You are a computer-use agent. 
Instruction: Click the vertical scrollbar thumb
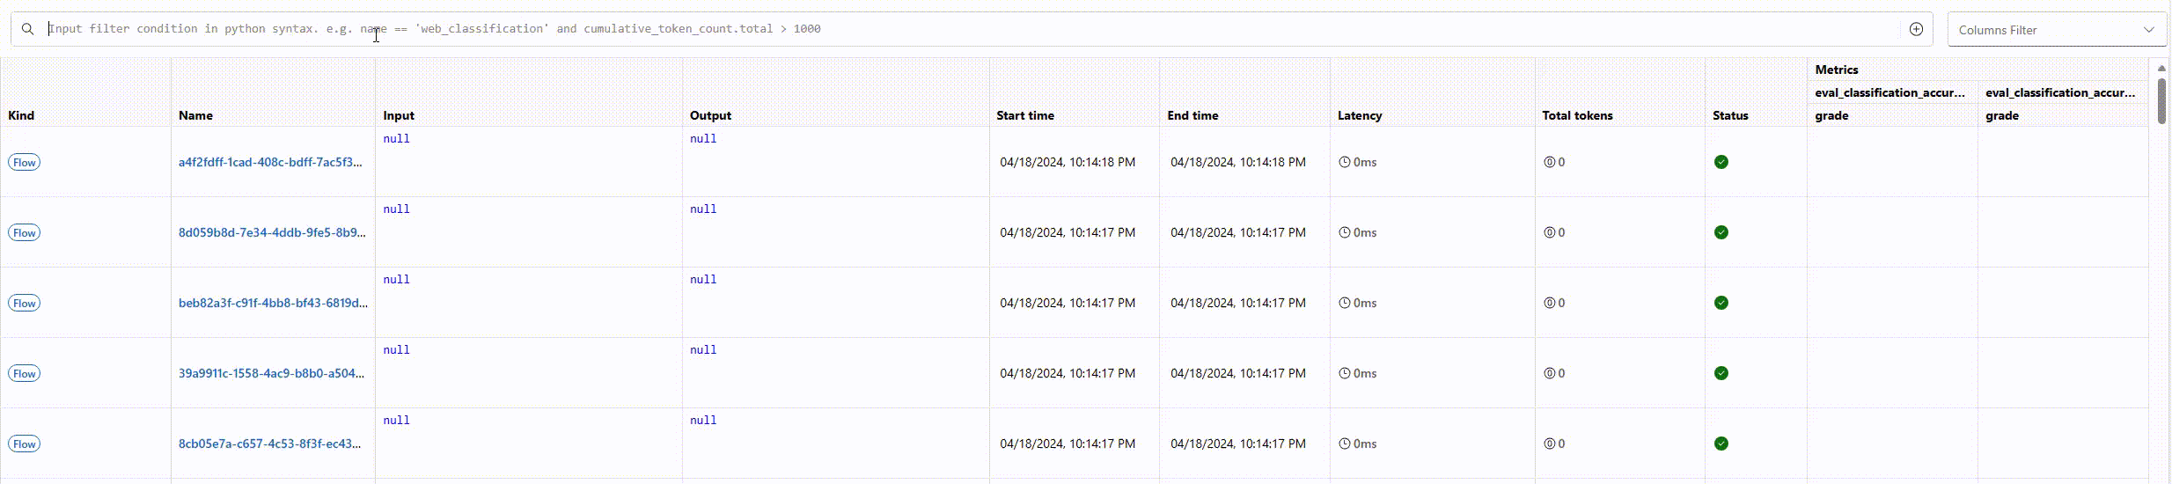point(2161,100)
